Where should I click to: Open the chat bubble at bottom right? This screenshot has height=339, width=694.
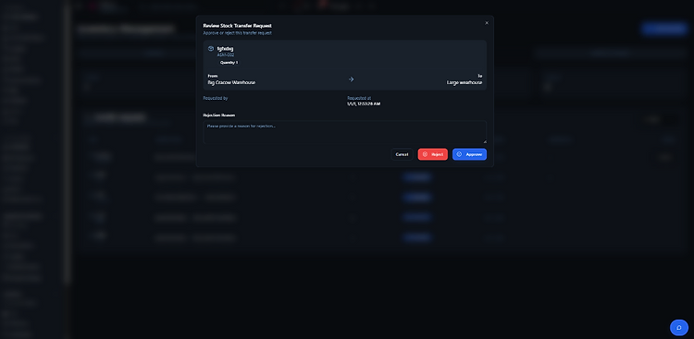click(x=679, y=328)
